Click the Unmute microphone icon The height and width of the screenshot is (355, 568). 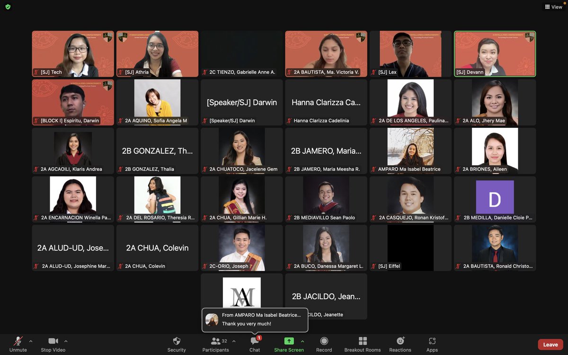pos(18,341)
